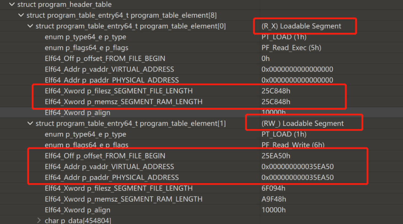Screen dimensions: 403x224
Task: Select p_filesz SEGMENT_FILE_LENGTH row valued 25C848h
Action: pos(119,91)
